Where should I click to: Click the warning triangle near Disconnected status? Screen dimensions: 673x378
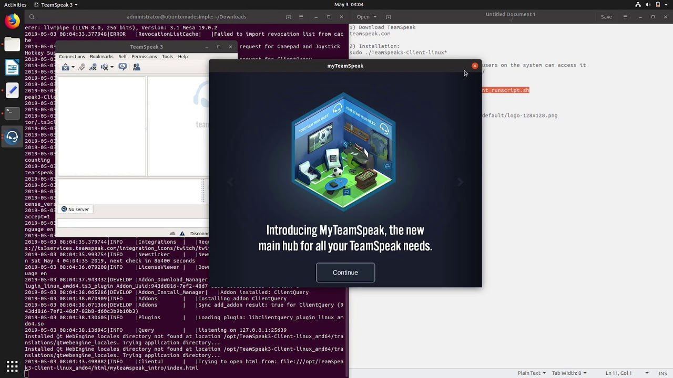[x=181, y=233]
